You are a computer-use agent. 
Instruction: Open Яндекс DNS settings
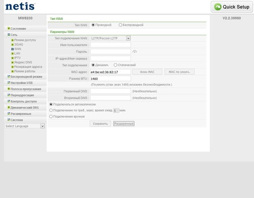[x=23, y=63]
